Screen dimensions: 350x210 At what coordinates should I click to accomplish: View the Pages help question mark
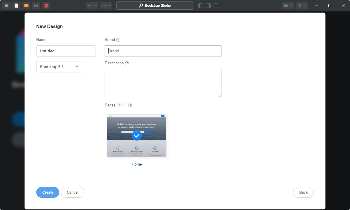click(x=130, y=105)
